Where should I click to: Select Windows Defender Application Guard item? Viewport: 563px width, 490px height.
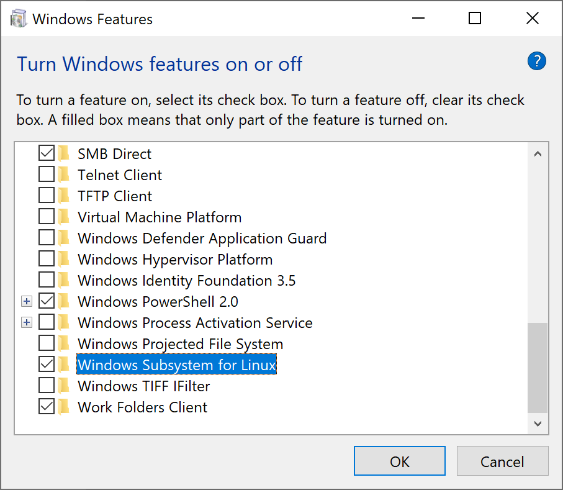tap(202, 238)
